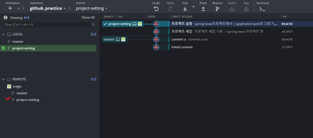Click the BRANCH / TAG column header
This screenshot has width=313, height=138.
pyautogui.click(x=113, y=17)
